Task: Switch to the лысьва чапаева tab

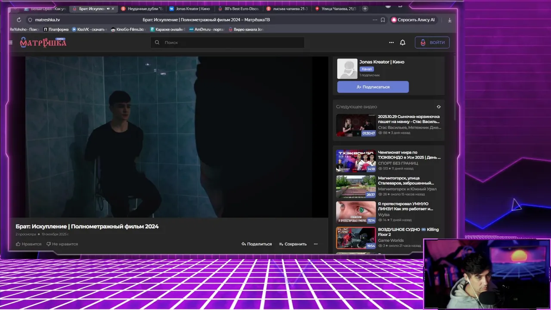Action: [288, 9]
